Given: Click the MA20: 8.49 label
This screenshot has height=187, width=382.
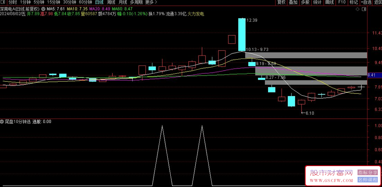Looking at the screenshot, I should (x=99, y=9).
